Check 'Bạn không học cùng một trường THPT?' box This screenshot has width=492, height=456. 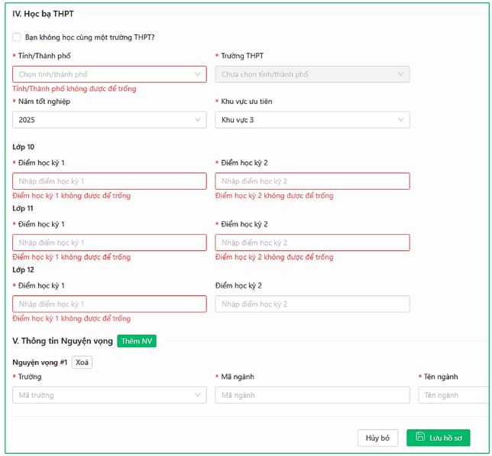(x=17, y=37)
